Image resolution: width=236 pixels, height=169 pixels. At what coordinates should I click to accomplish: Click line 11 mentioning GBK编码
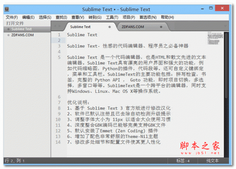click(116, 125)
